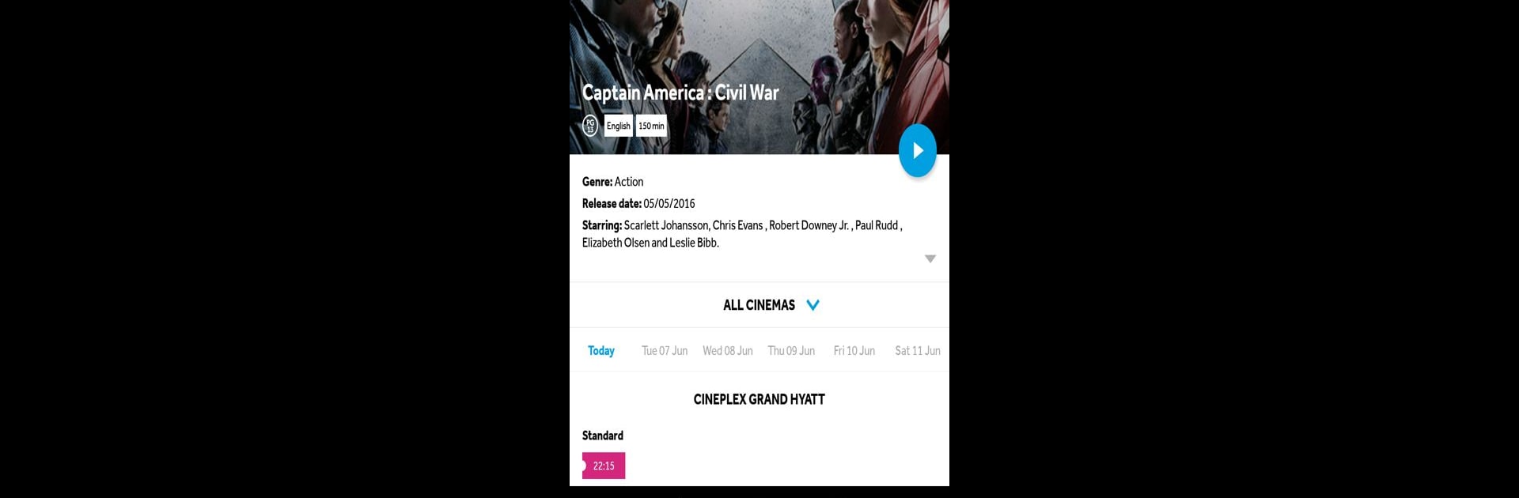View Thu 09 Jun showtimes
The width and height of the screenshot is (1519, 498).
pyautogui.click(x=791, y=350)
